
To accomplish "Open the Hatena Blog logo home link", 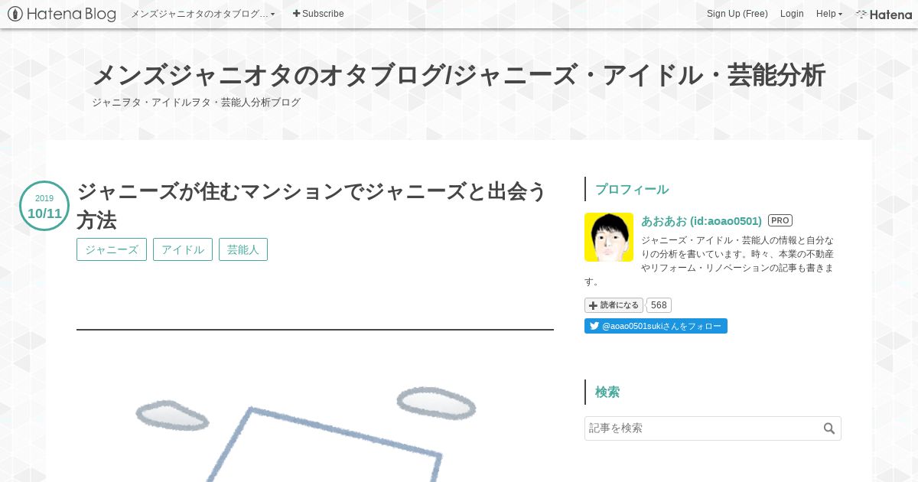I will click(62, 14).
